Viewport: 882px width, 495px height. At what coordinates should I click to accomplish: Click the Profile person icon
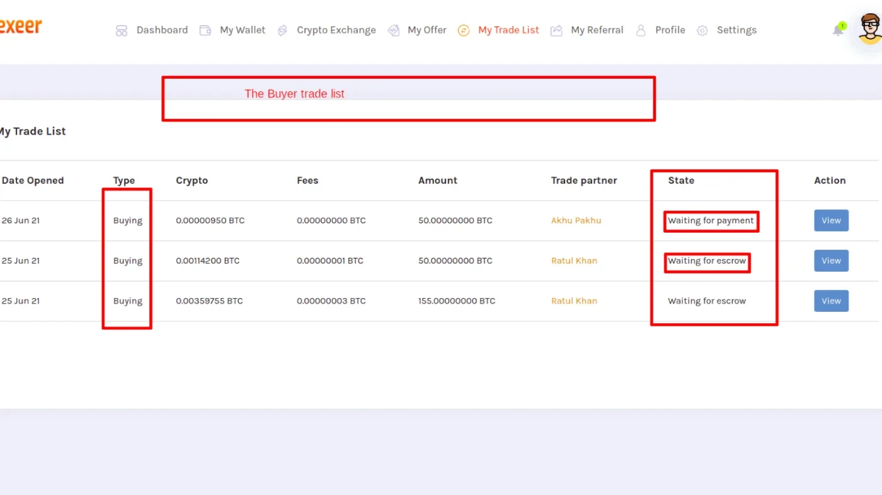[x=641, y=30]
